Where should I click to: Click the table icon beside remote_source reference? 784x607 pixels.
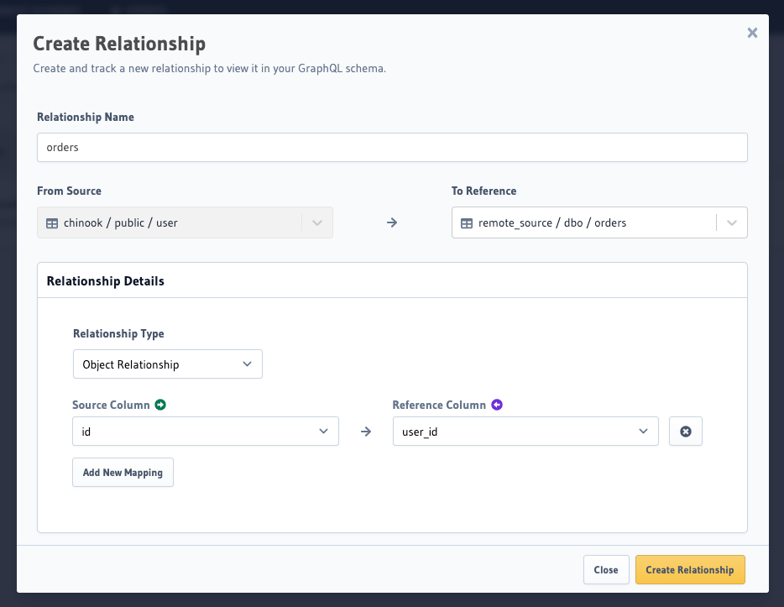point(467,222)
